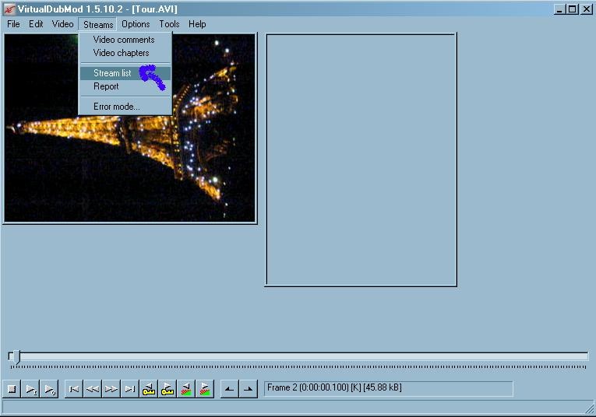
Task: Click the Stop playback button
Action: point(12,389)
